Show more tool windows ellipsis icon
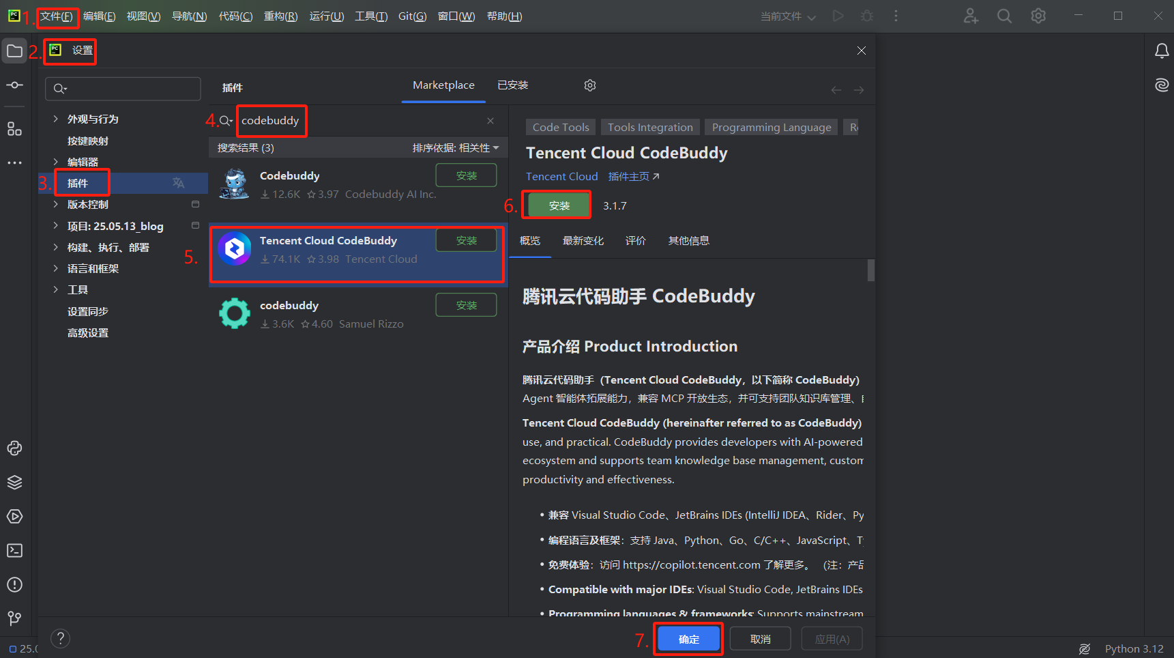Viewport: 1174px width, 658px height. [14, 163]
